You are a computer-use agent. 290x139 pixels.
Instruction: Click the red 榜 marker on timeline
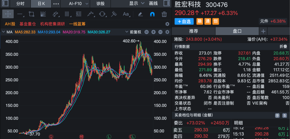coord(82,137)
